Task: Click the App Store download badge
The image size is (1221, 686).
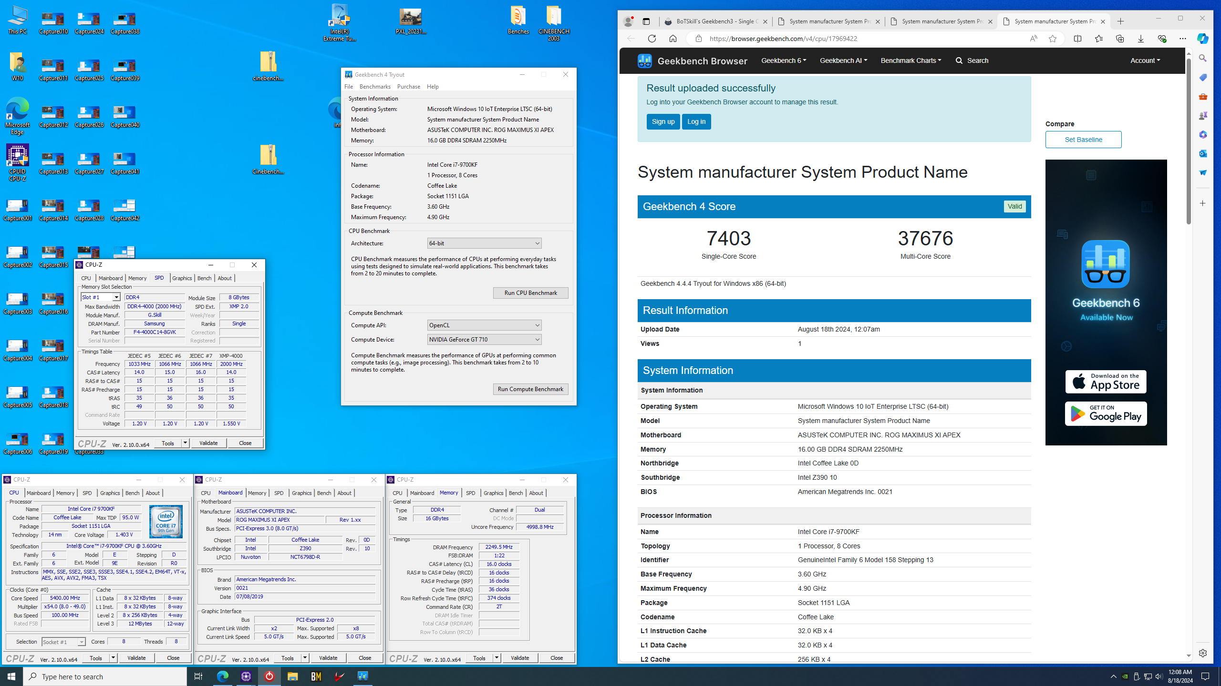Action: tap(1106, 382)
